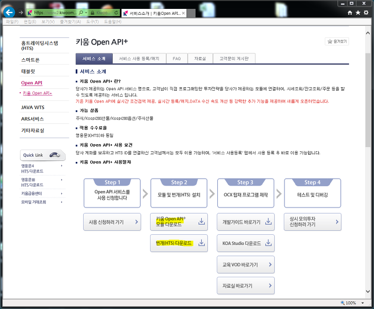Expand 모바일 거래조회 quick link arrow

click(62, 202)
